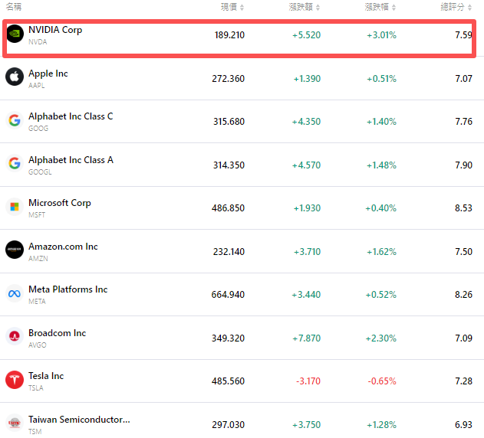The height and width of the screenshot is (438, 484).
Task: Open NVIDIA Corp stock link
Action: (x=55, y=30)
